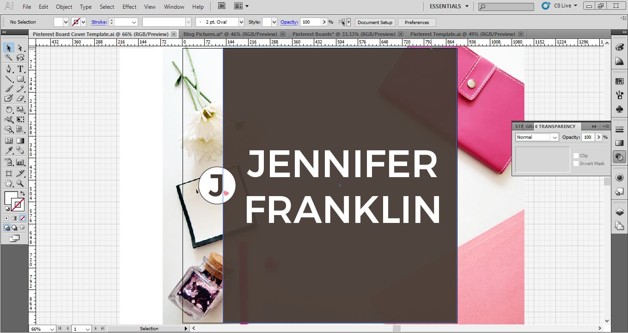Switch to Draw Inside mode

point(22,228)
